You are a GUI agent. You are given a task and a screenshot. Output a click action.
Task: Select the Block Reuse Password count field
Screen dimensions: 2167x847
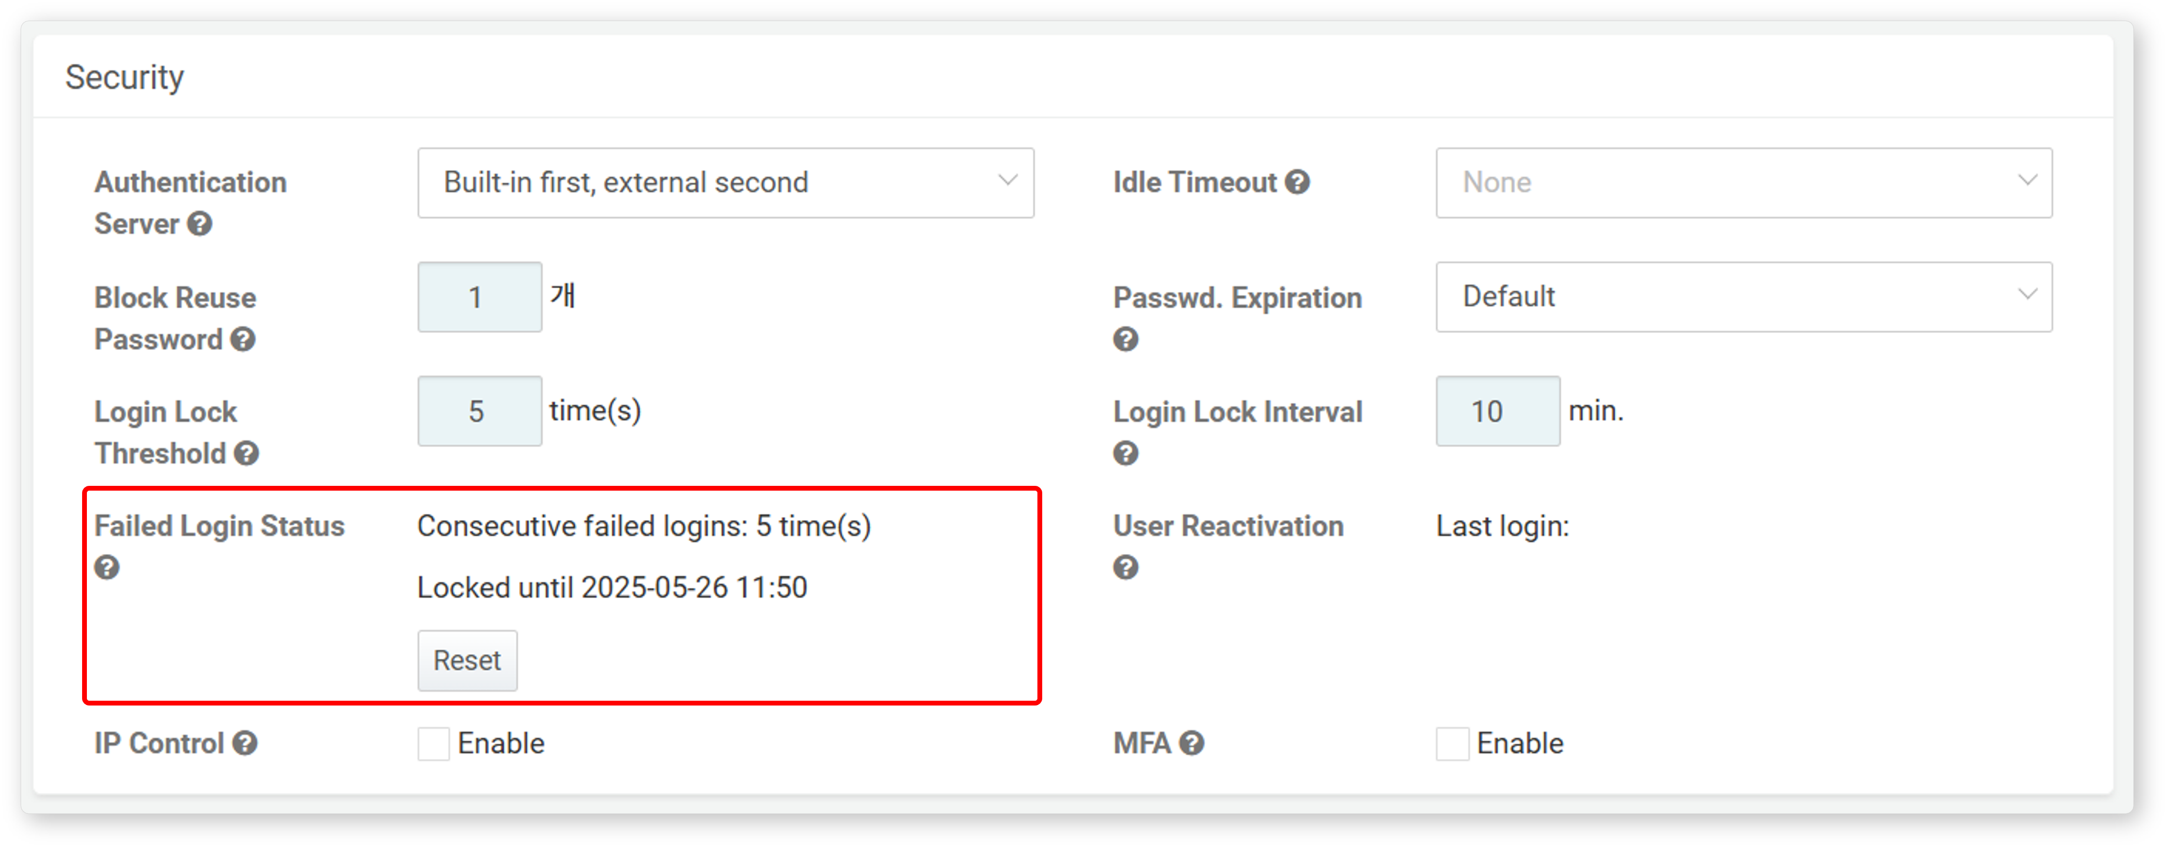(x=480, y=296)
